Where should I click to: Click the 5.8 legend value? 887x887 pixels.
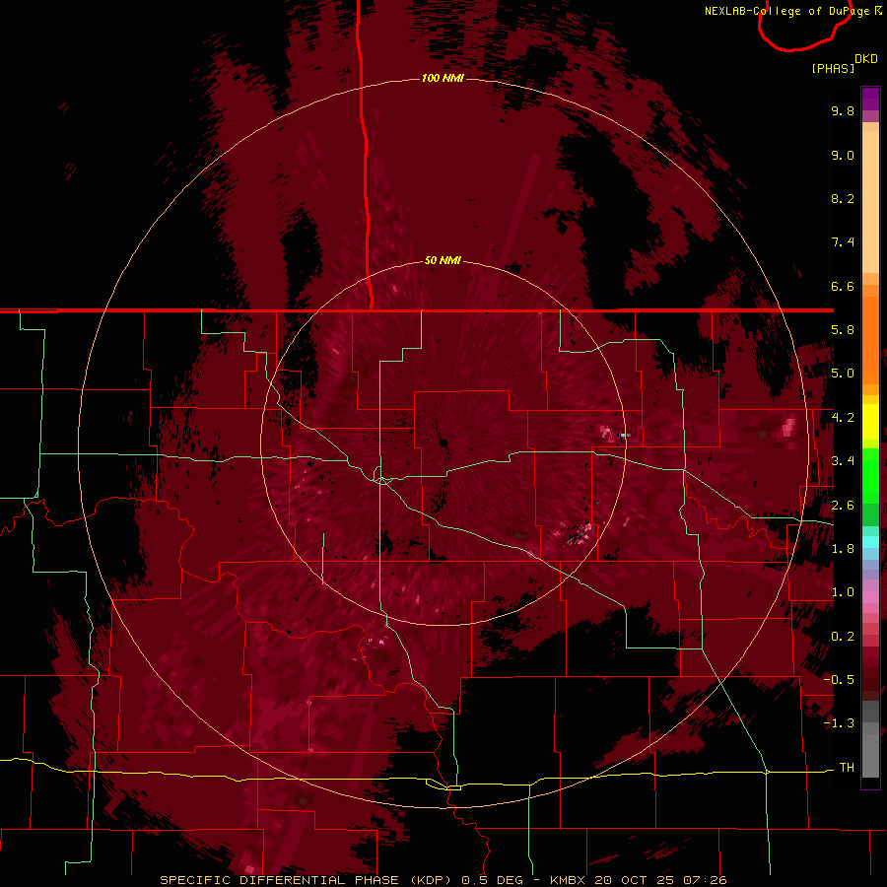pos(843,330)
